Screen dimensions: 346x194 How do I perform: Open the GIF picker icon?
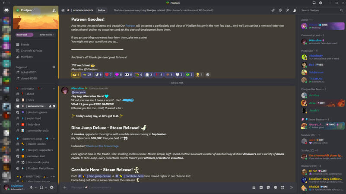pos(261,188)
